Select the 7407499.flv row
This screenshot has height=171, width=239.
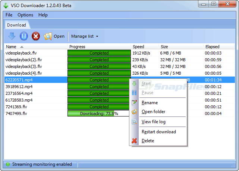point(119,114)
